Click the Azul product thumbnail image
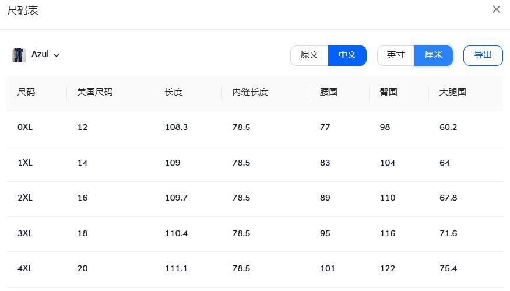Viewport: 510px width, 291px height. point(19,55)
